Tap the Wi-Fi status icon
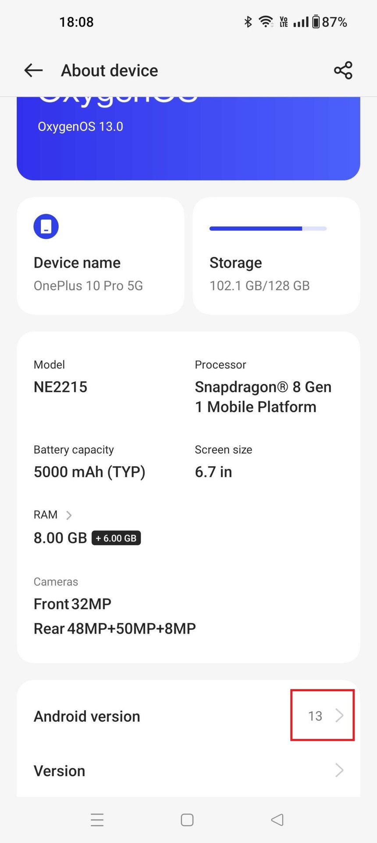This screenshot has width=377, height=843. tap(266, 22)
